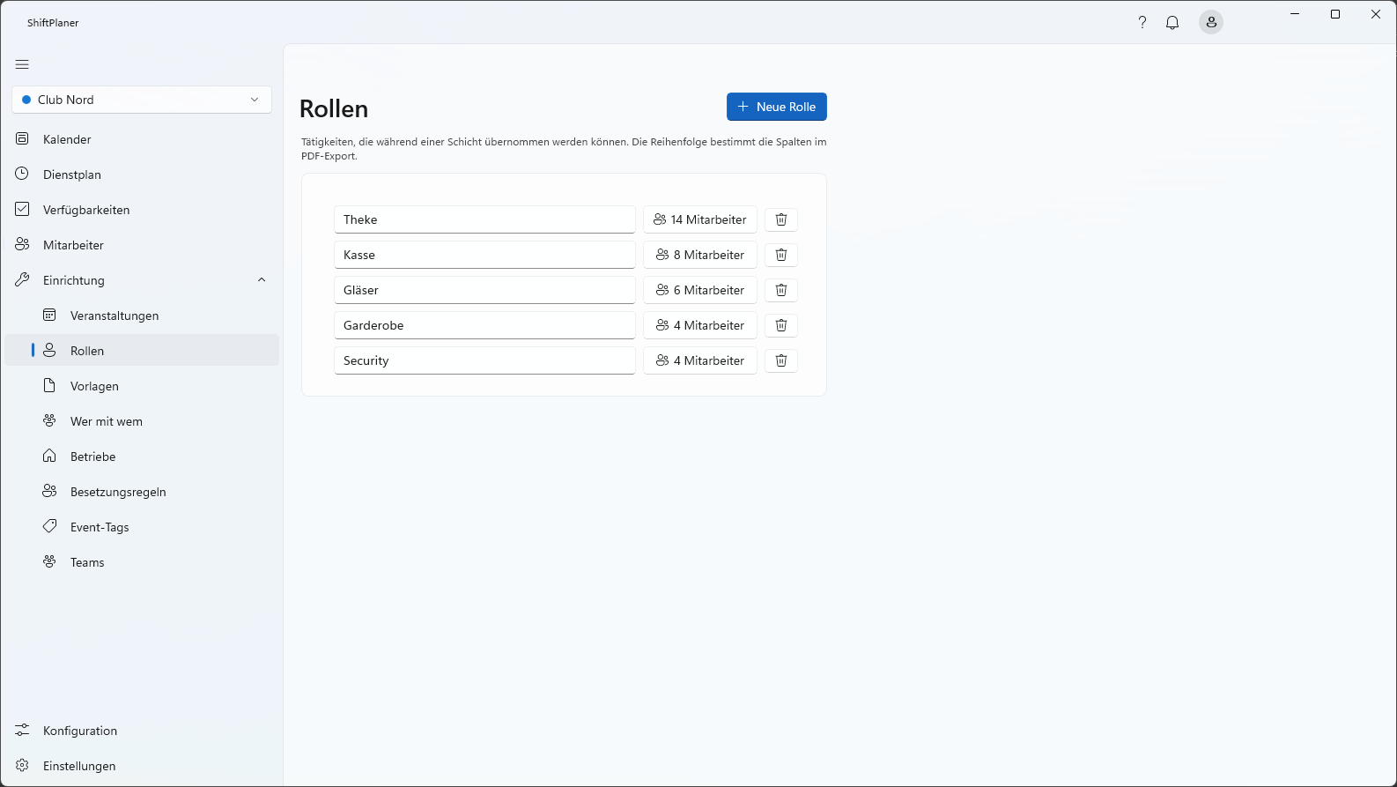Click the Kalender icon in sidebar
Viewport: 1397px width, 787px height.
pyautogui.click(x=23, y=139)
